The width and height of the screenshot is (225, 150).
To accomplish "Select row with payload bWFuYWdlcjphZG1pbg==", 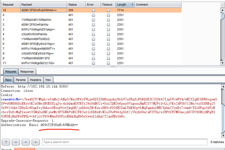I will [91, 30].
